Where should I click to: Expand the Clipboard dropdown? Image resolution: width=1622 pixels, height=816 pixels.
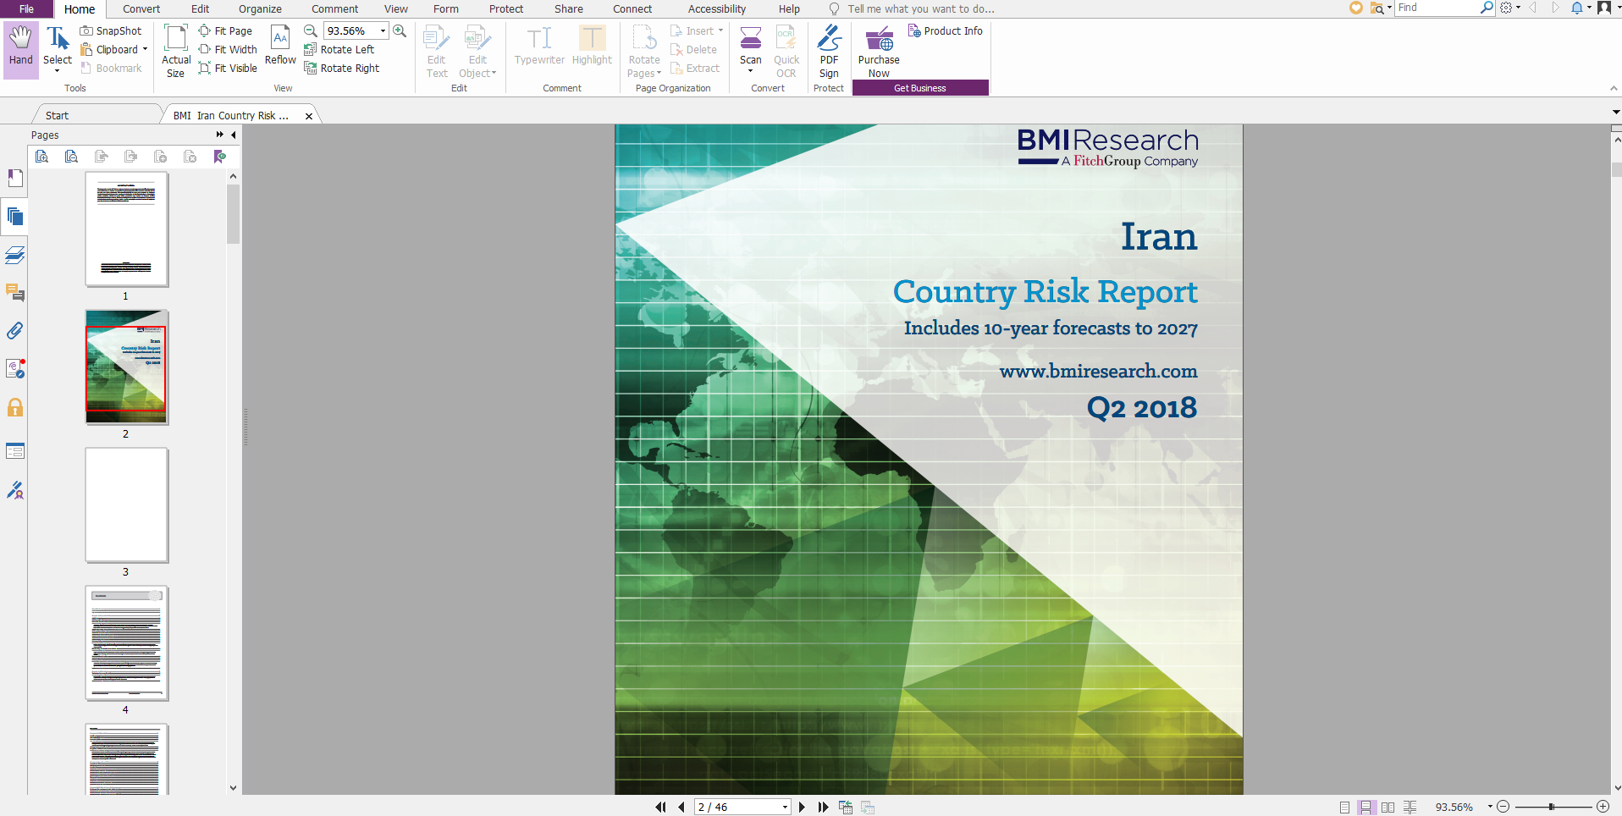click(x=145, y=50)
